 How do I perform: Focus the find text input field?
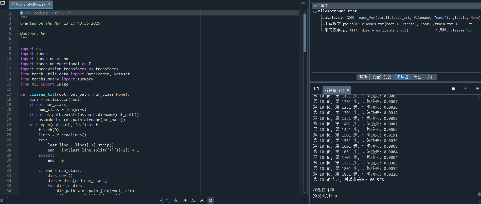pos(83,200)
